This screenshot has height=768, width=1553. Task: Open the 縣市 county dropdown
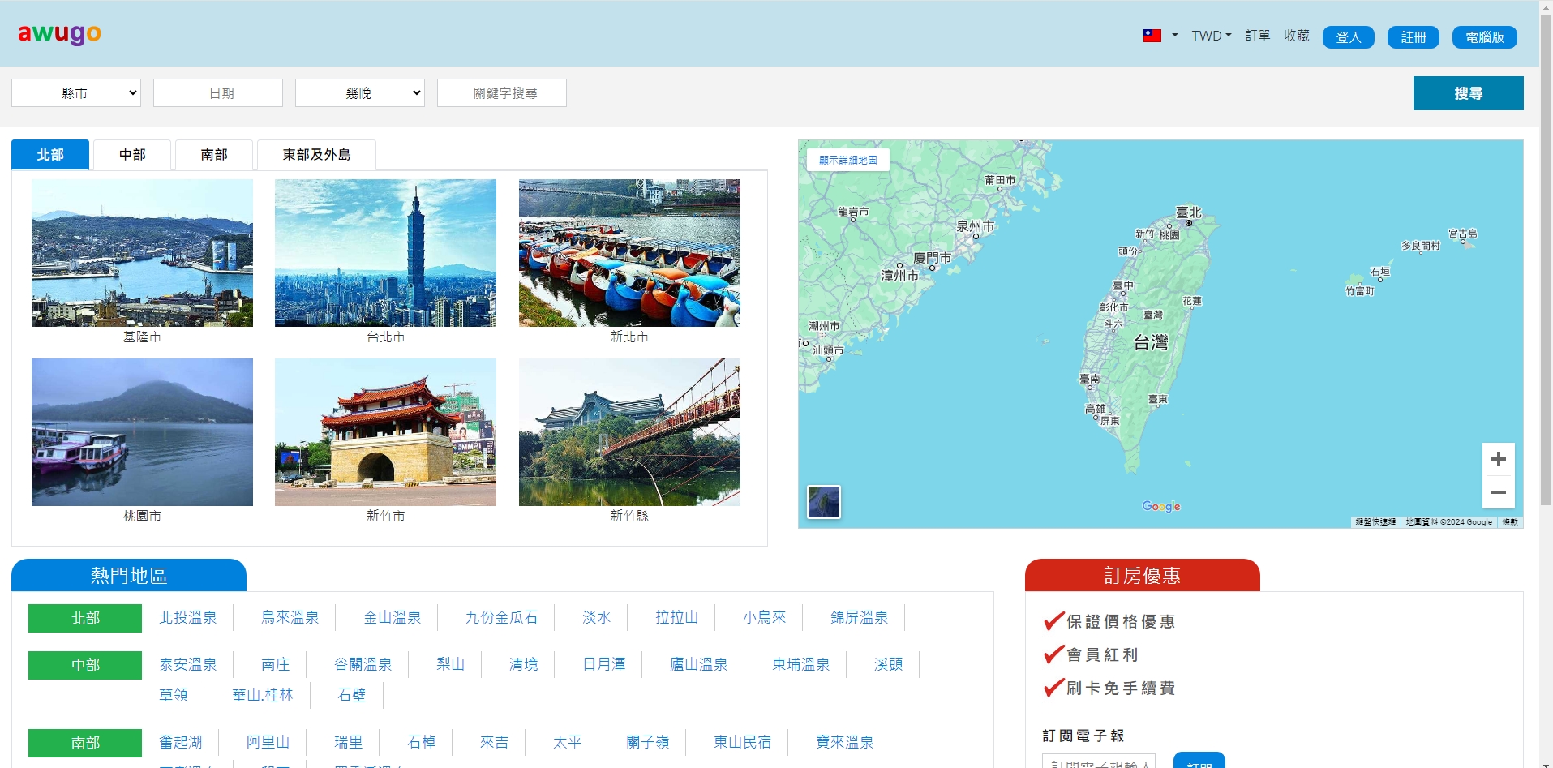point(76,93)
